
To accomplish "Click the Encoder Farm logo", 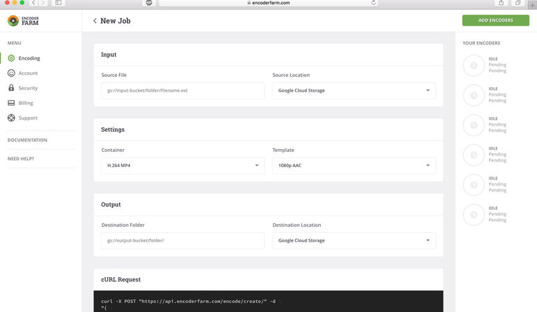I will click(x=24, y=21).
